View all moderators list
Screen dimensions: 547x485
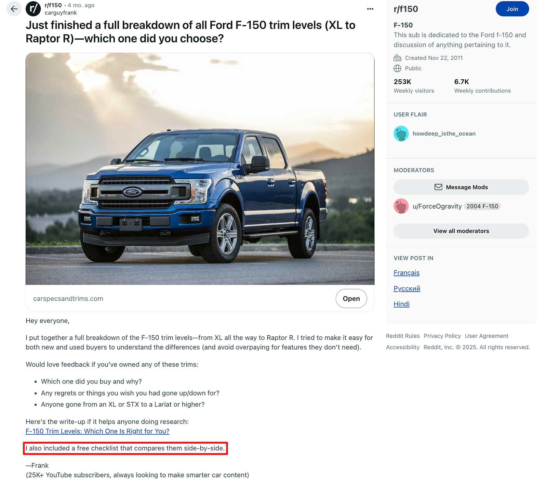coord(461,231)
